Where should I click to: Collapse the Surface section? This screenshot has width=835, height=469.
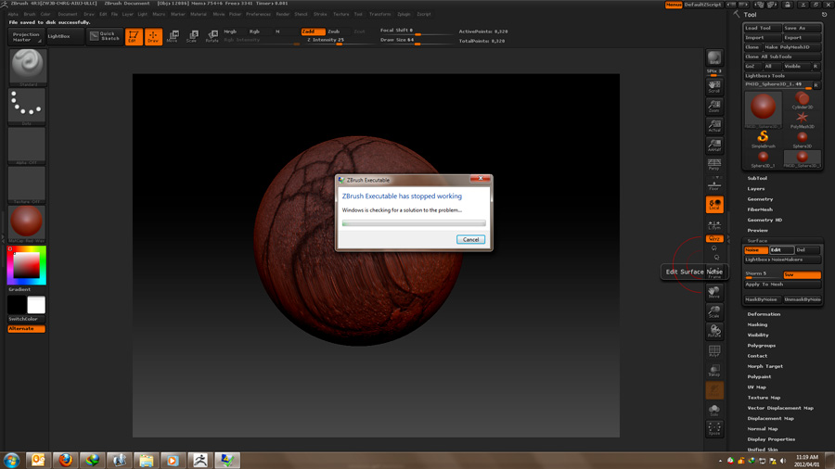click(757, 241)
